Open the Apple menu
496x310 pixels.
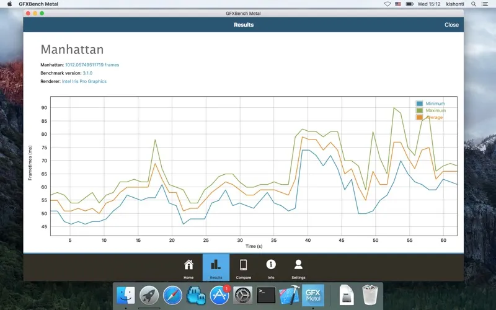[x=9, y=4]
